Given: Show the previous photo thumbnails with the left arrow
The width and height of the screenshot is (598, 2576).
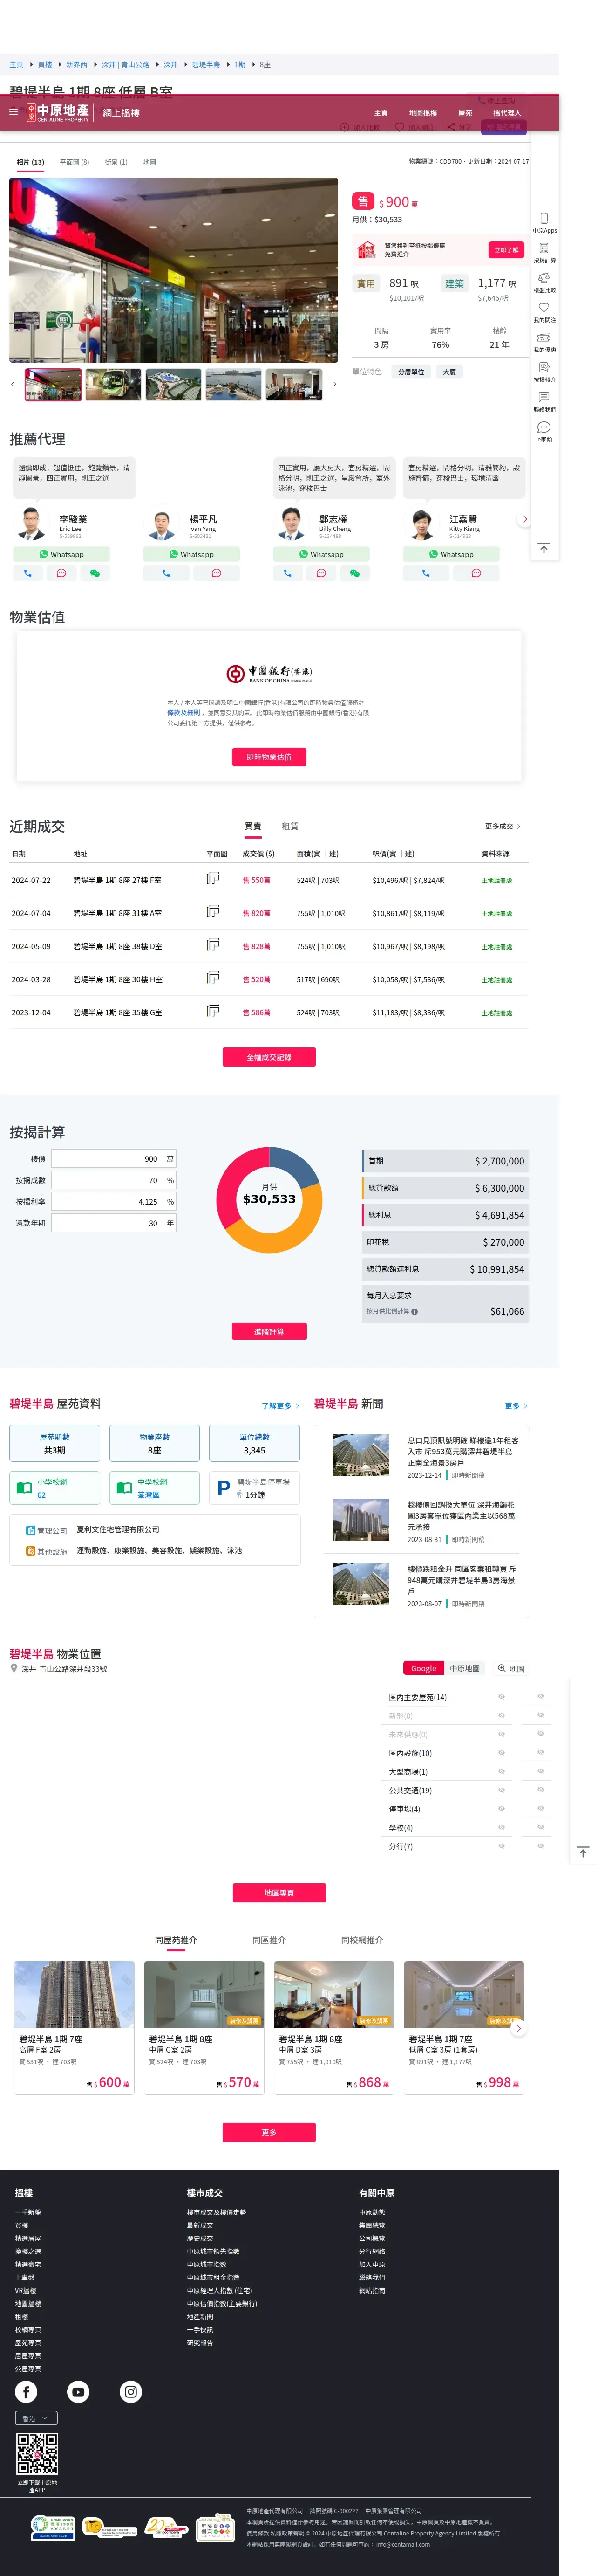Looking at the screenshot, I should pyautogui.click(x=13, y=384).
